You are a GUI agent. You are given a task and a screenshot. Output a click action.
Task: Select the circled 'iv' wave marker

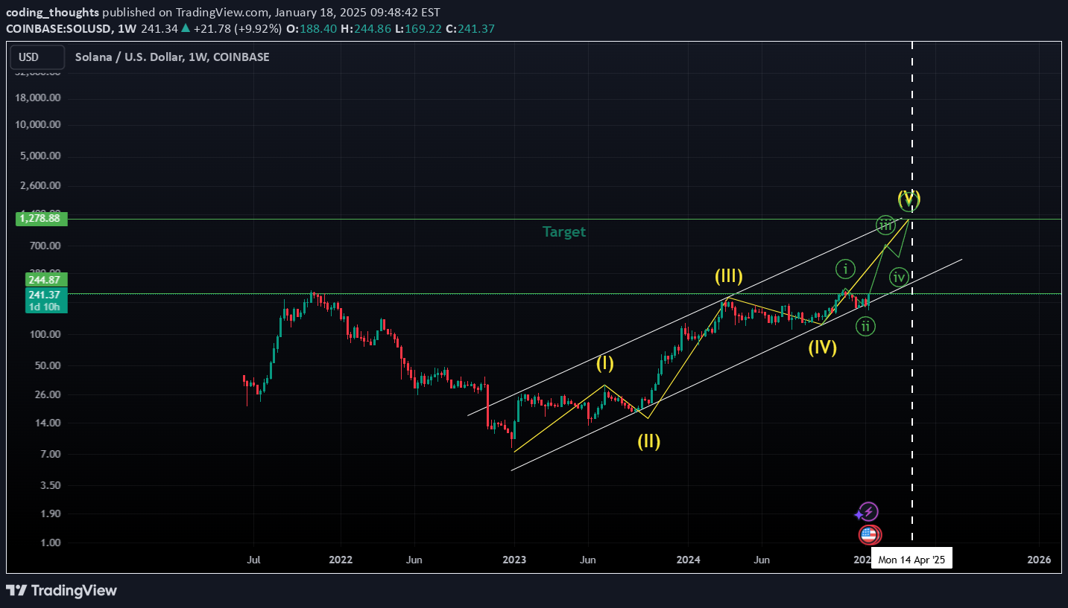coord(900,278)
